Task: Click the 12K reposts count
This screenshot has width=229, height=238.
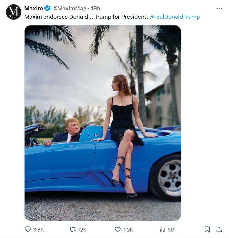Action: [x=82, y=230]
